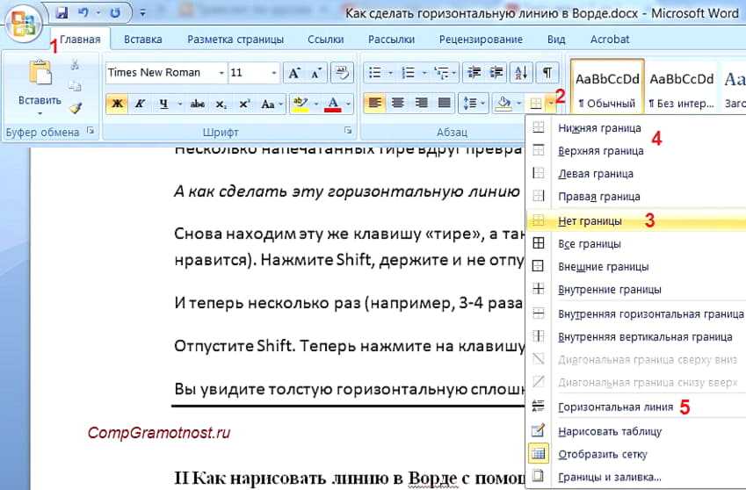Switch to the Вставка tab
The width and height of the screenshot is (746, 490).
pyautogui.click(x=142, y=40)
